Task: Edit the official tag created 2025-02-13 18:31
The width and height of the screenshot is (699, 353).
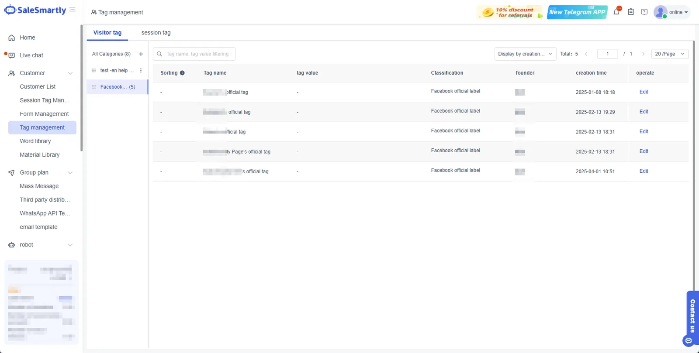Action: (644, 131)
